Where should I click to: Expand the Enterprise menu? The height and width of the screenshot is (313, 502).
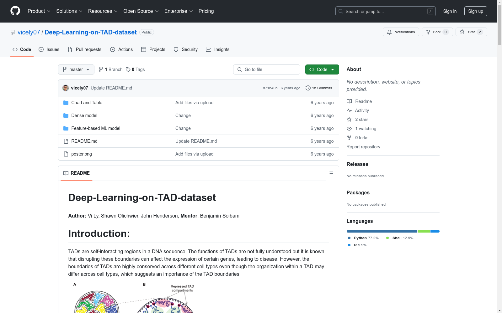(x=179, y=11)
